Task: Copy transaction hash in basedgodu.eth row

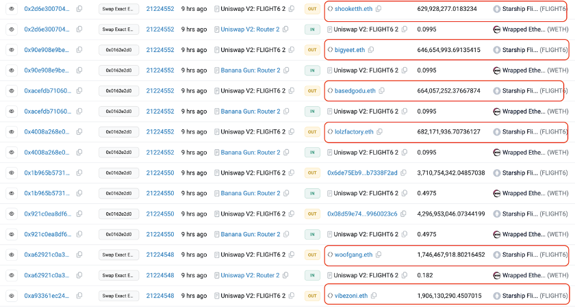Action: pos(79,91)
